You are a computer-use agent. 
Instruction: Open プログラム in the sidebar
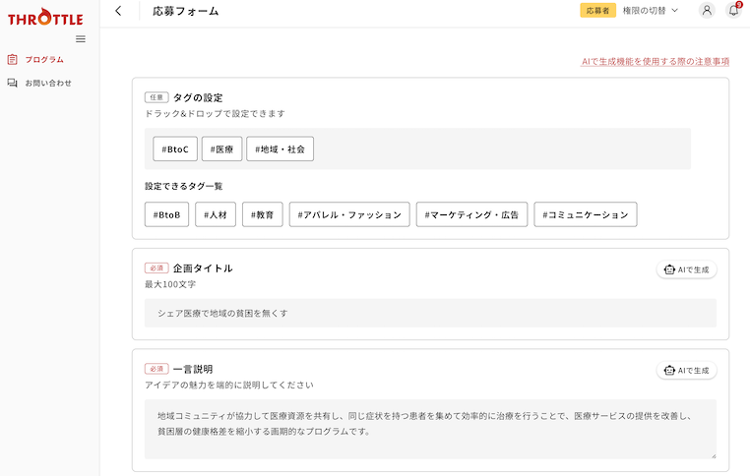(x=44, y=60)
